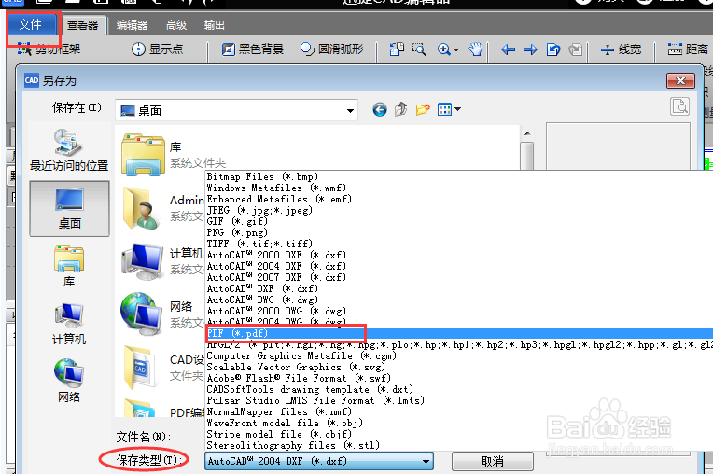The width and height of the screenshot is (713, 474).
Task: Choose WaveFront model file (*.obj)
Action: tap(285, 423)
